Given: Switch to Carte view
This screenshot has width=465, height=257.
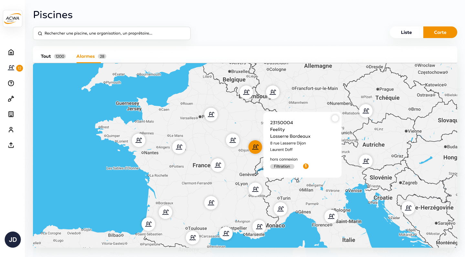Looking at the screenshot, I should [440, 32].
